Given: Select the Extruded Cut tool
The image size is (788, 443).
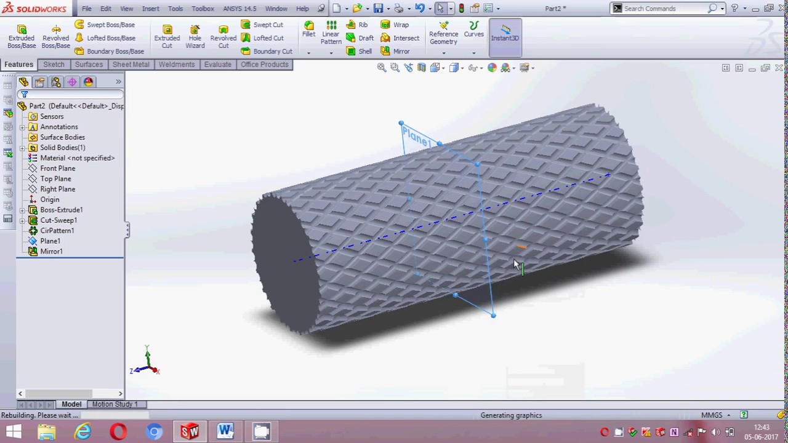Looking at the screenshot, I should [167, 37].
